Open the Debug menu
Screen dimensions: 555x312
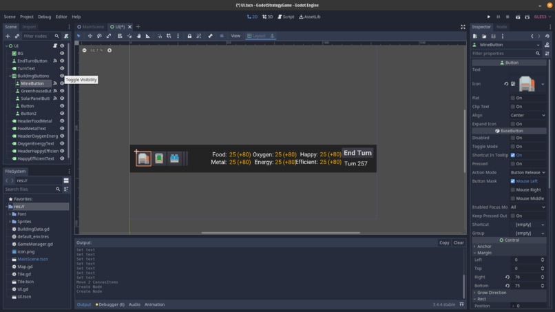(x=45, y=17)
